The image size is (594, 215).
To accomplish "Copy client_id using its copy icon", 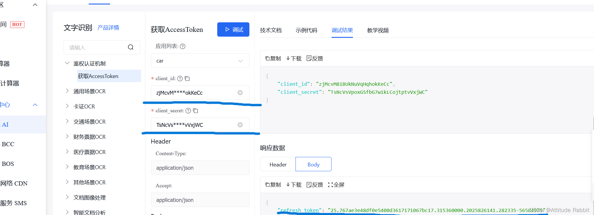I will pyautogui.click(x=187, y=78).
